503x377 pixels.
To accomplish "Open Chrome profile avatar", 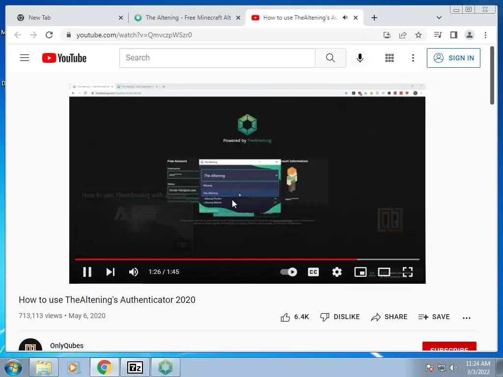I will click(x=469, y=35).
